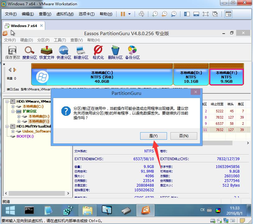
Task: Click the VMware pause virtual machine button
Action: coord(123,14)
